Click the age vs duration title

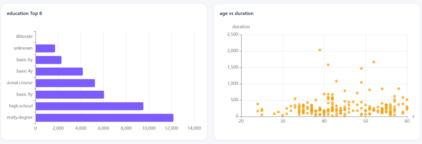tap(236, 14)
